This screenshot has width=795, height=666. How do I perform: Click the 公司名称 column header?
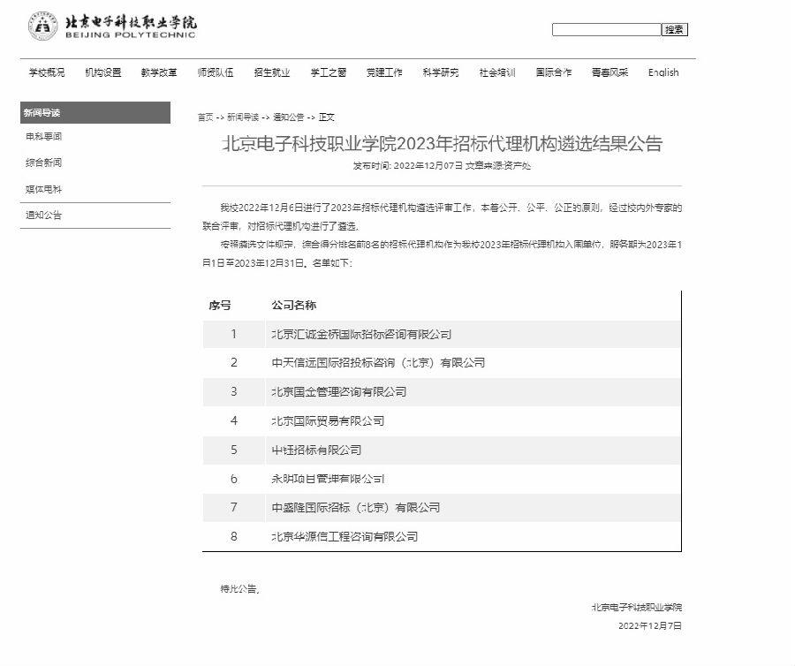[x=293, y=305]
